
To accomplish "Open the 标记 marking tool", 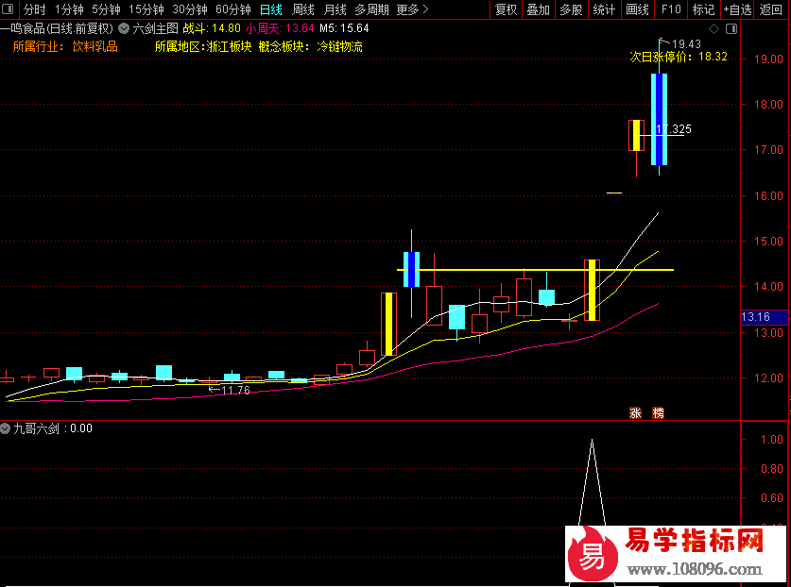I will (x=703, y=9).
